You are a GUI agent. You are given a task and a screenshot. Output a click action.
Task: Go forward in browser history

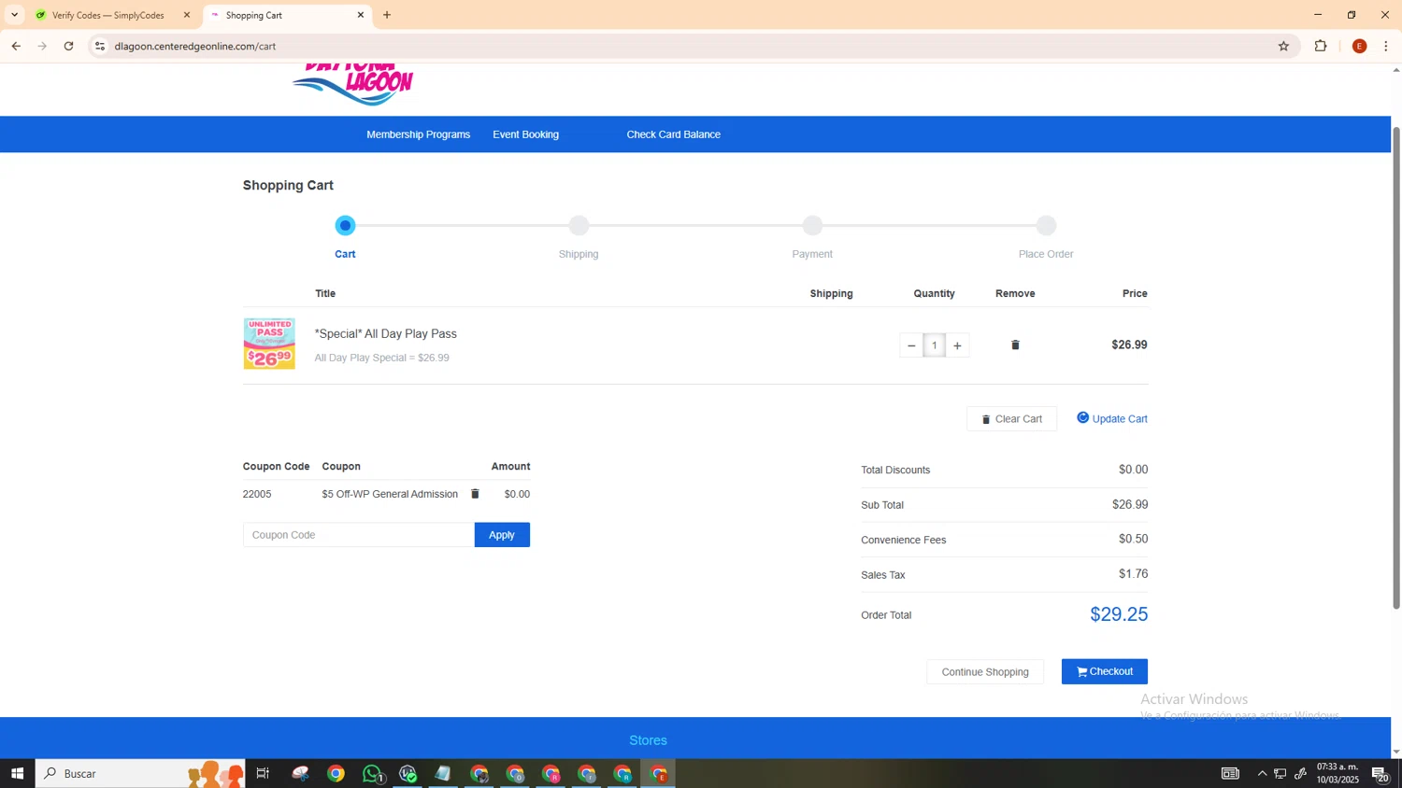click(42, 46)
